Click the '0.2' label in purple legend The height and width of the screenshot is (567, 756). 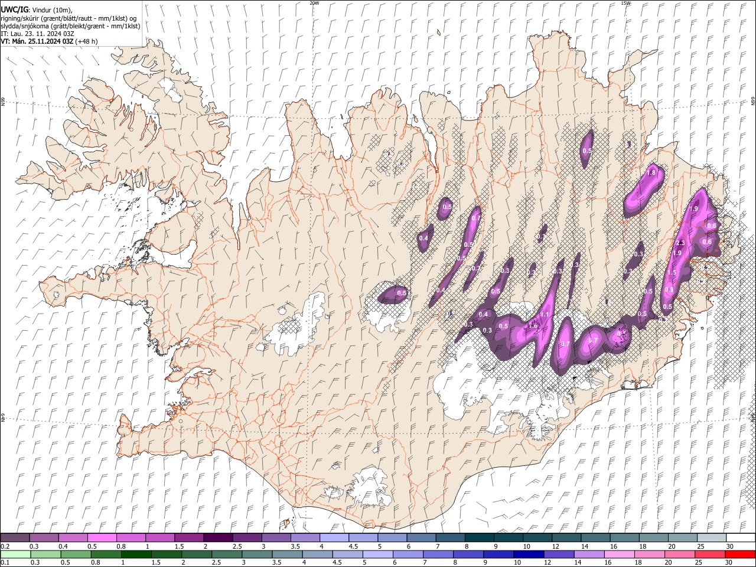tap(5, 546)
